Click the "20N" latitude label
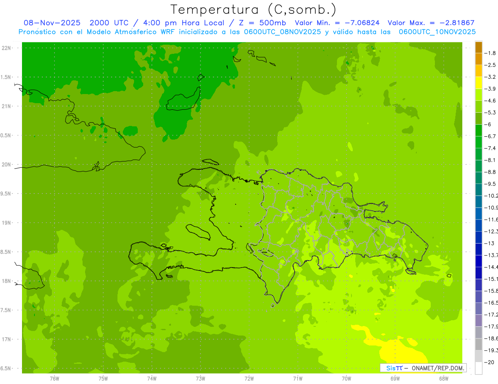 click(x=6, y=164)
